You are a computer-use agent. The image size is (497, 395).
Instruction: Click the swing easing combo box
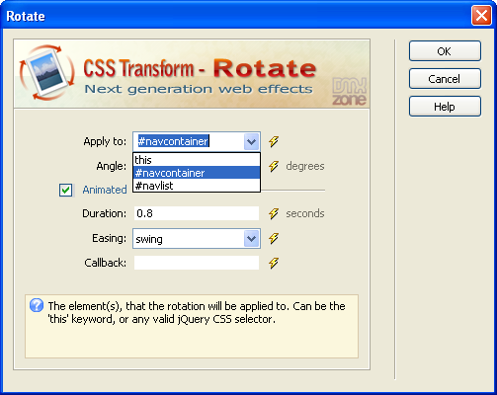point(197,239)
